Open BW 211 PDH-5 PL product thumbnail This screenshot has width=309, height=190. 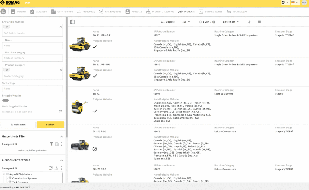tap(80, 44)
